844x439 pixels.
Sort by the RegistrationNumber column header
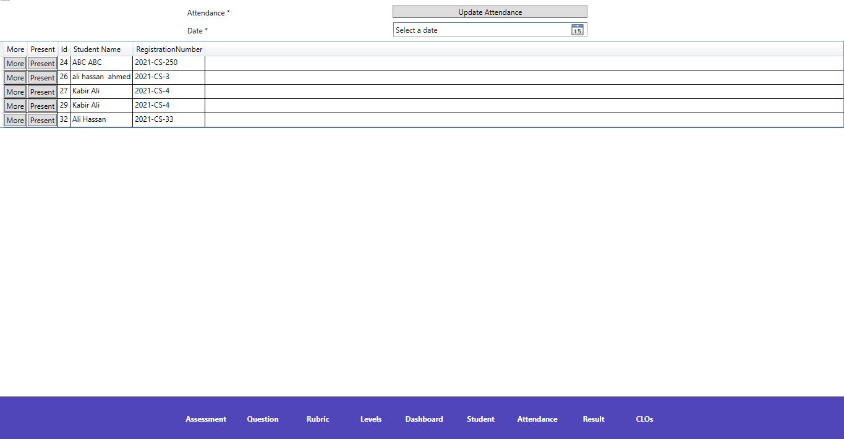pyautogui.click(x=169, y=49)
